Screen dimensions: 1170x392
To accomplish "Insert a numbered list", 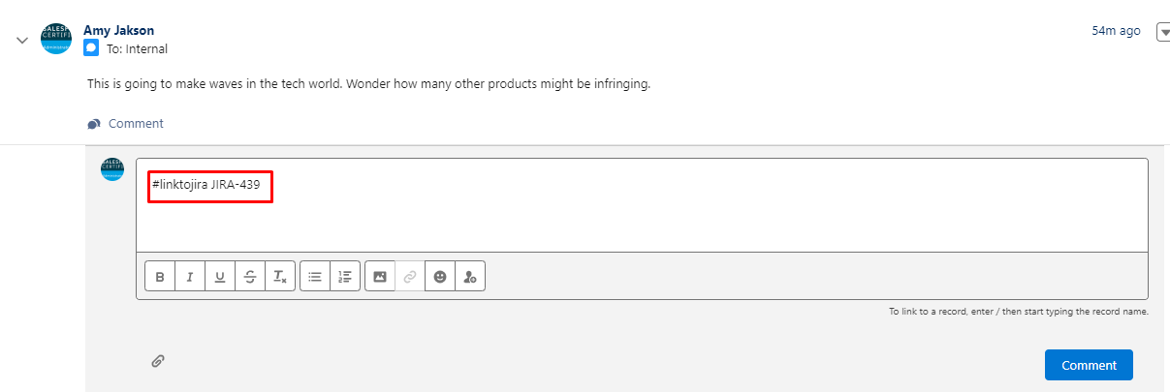I will pyautogui.click(x=345, y=277).
